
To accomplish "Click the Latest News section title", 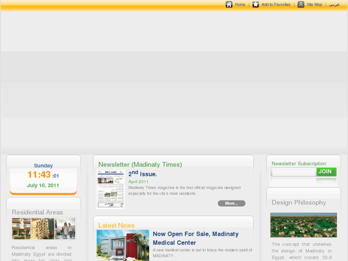I will (116, 225).
